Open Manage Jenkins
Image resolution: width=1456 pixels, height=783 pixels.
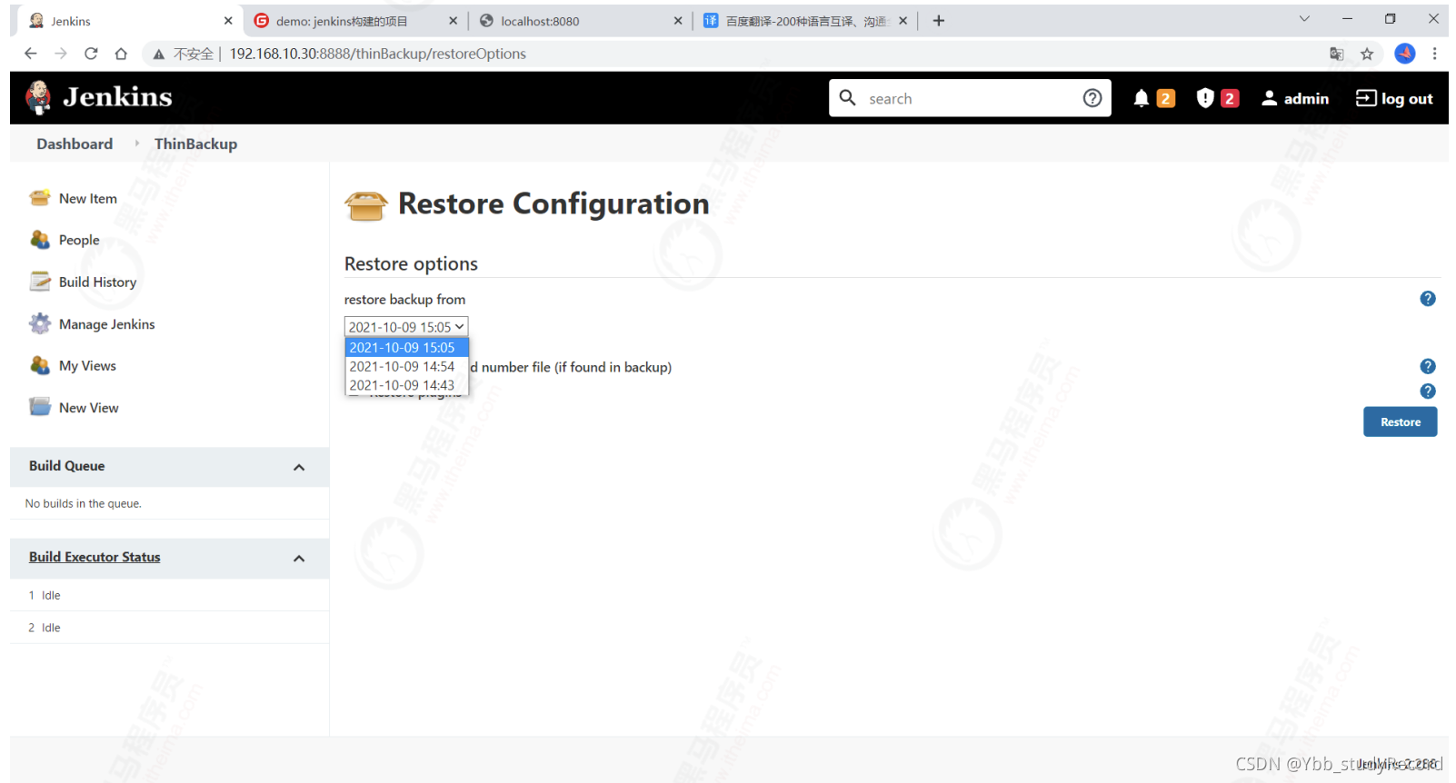point(106,324)
